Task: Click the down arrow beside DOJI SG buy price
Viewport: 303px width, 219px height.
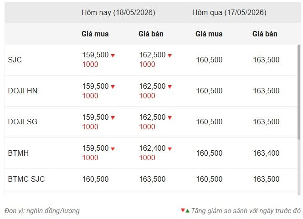Action: (113, 117)
